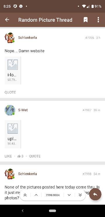Open Schlenkerla's avatar in first post
The height and width of the screenshot is (217, 105).
[x=10, y=38]
